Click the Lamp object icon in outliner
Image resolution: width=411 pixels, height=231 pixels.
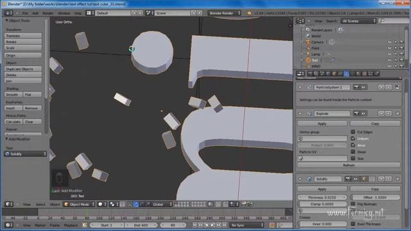[308, 54]
